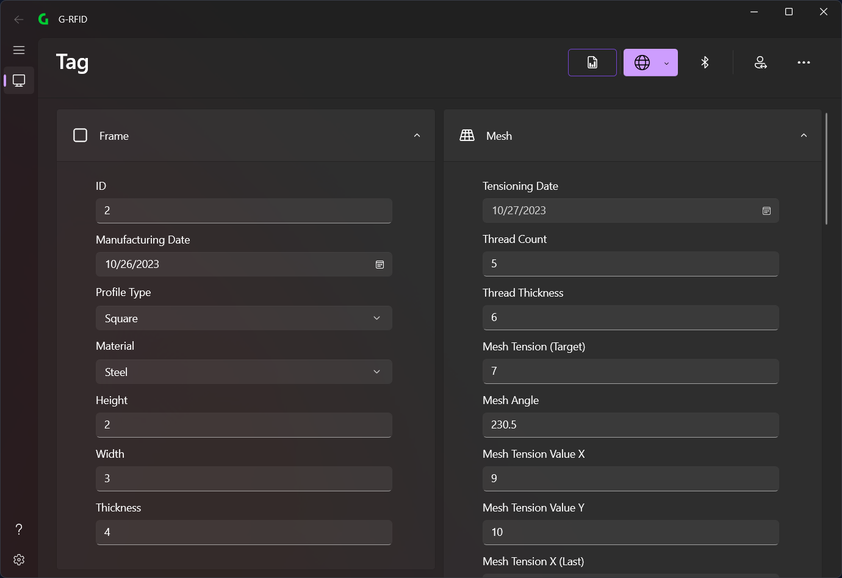Collapse the Mesh section
The width and height of the screenshot is (842, 578).
point(804,135)
